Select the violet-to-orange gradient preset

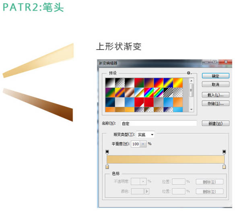pos(149,83)
